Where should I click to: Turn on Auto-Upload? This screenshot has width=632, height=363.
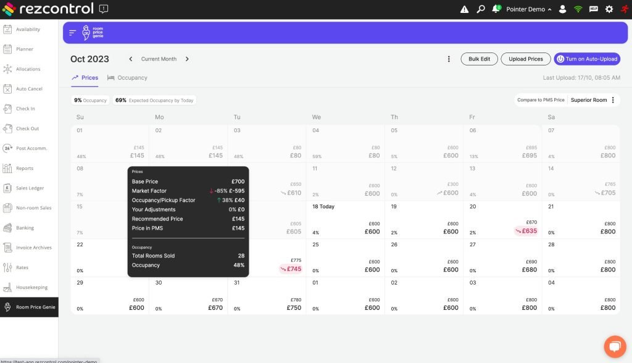(587, 59)
